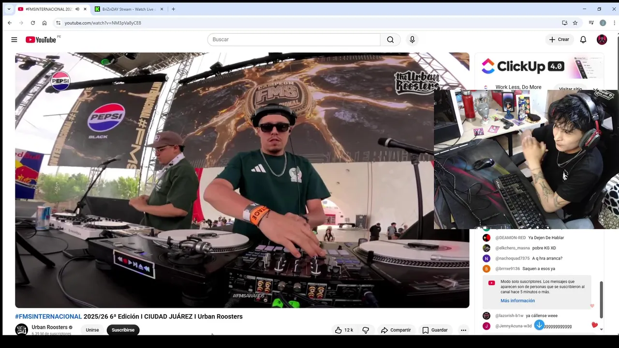The image size is (619, 348).
Task: Open the ClickUp 4.0 ad banner
Action: pos(539,67)
